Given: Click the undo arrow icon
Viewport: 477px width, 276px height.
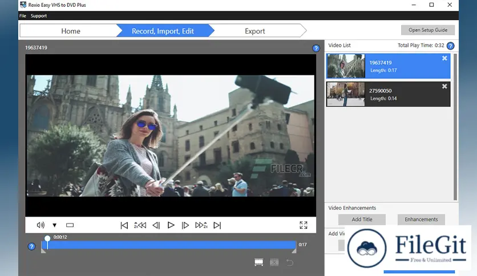Looking at the screenshot, I should (290, 263).
